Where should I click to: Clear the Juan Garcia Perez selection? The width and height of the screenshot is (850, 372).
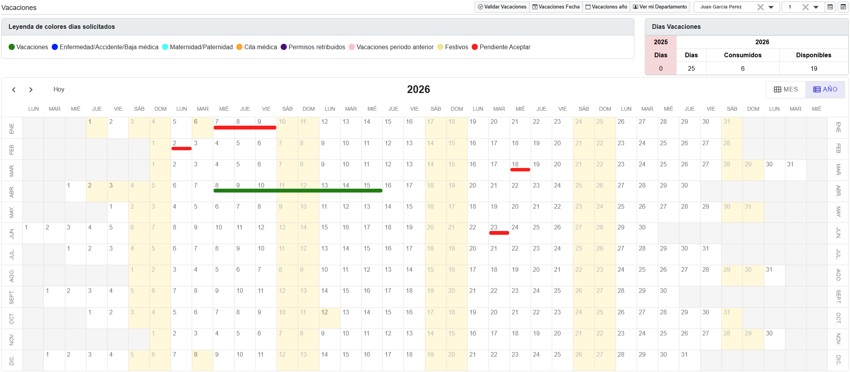(x=760, y=7)
